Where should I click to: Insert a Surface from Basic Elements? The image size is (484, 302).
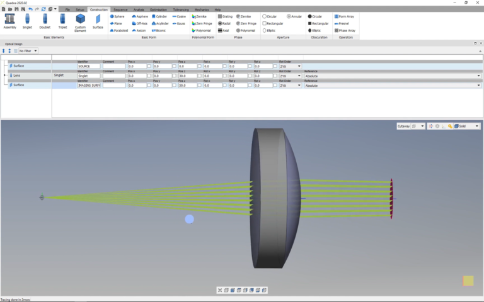(98, 21)
